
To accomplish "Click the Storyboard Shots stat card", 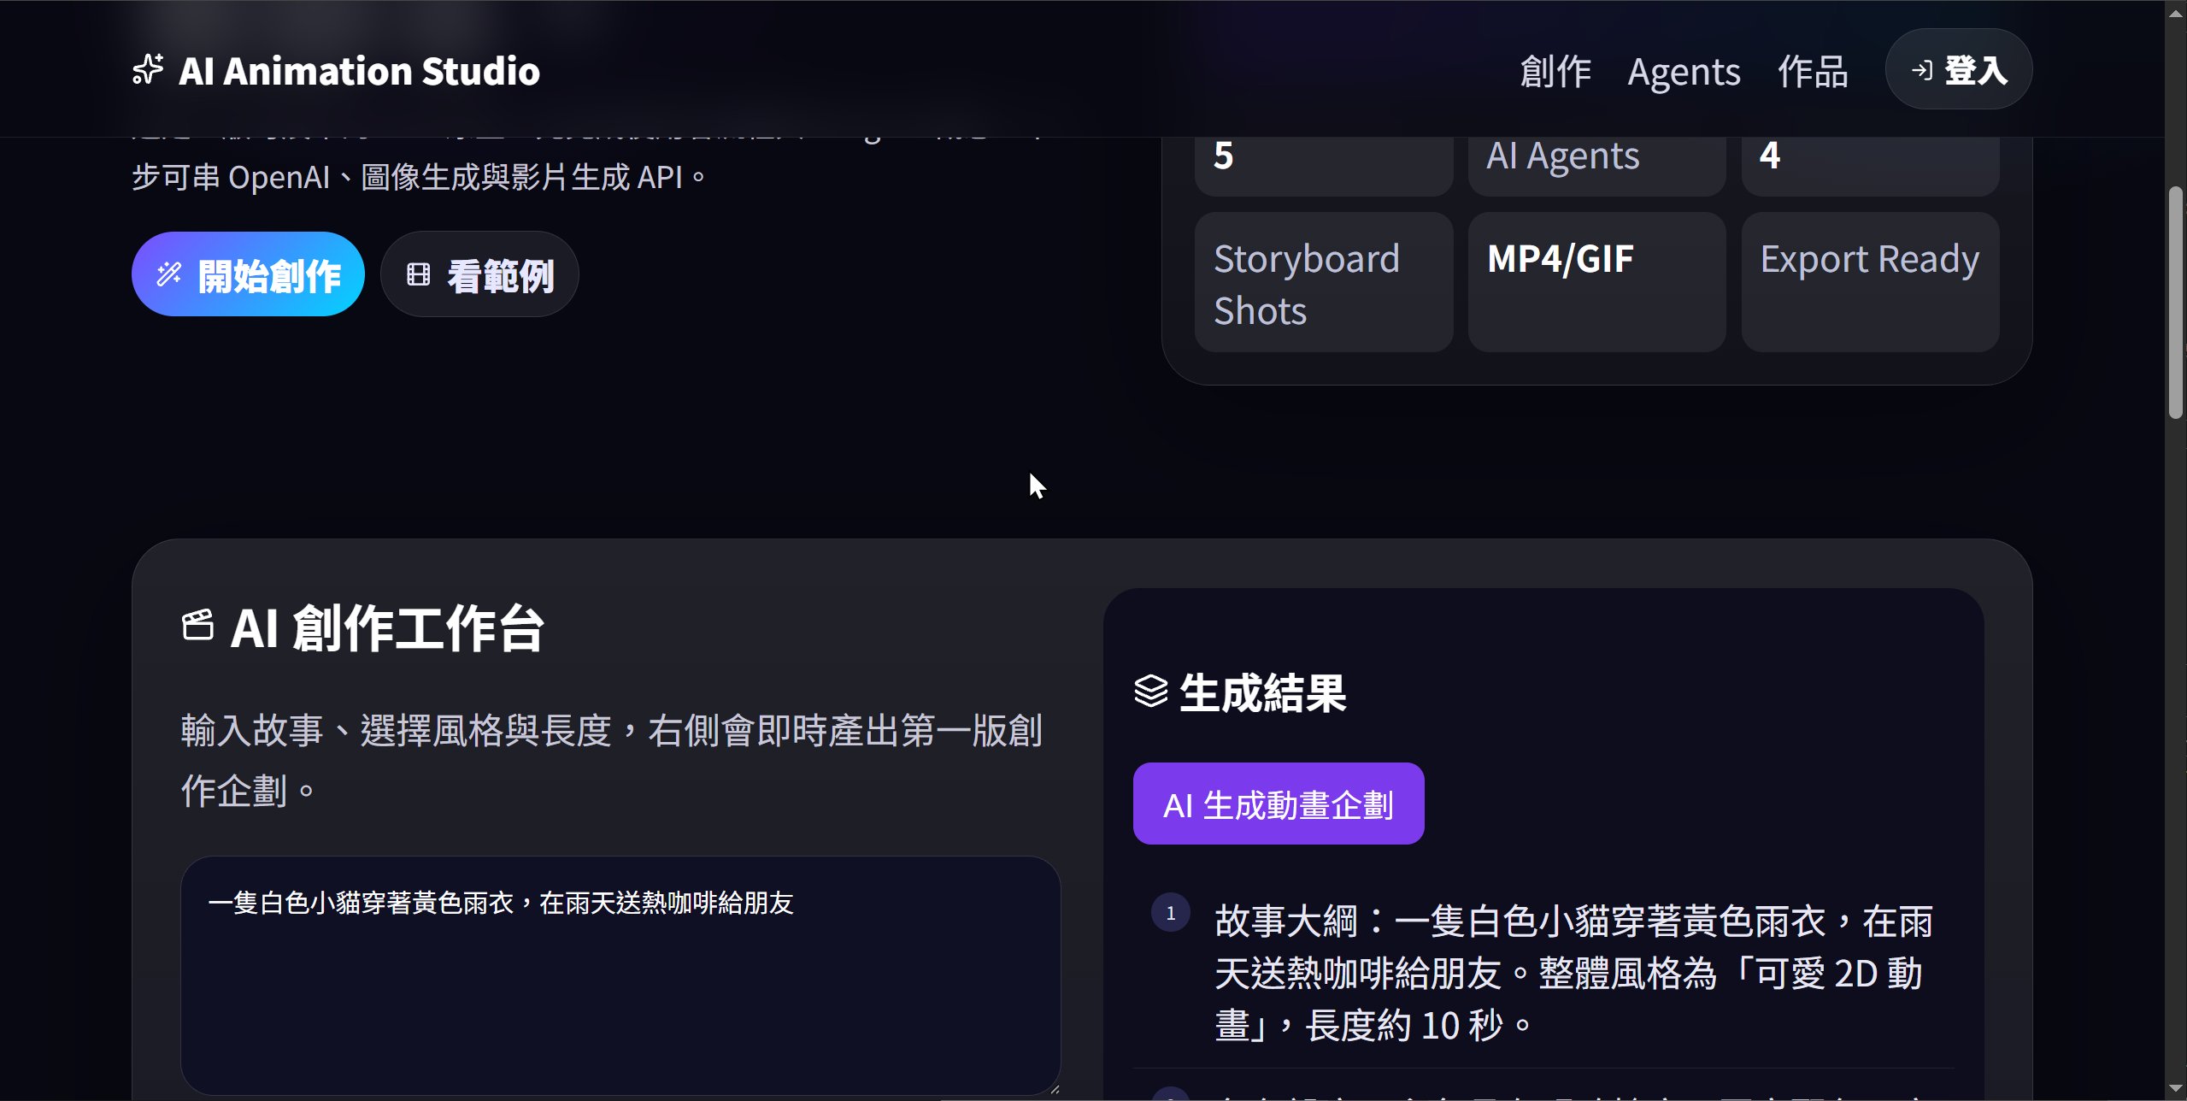I will 1324,282.
